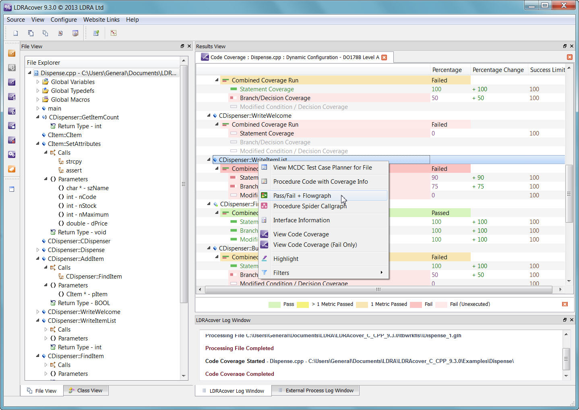Screen dimensions: 579x410
Task: Click the new file icon in toolbar
Action: pyautogui.click(x=15, y=33)
